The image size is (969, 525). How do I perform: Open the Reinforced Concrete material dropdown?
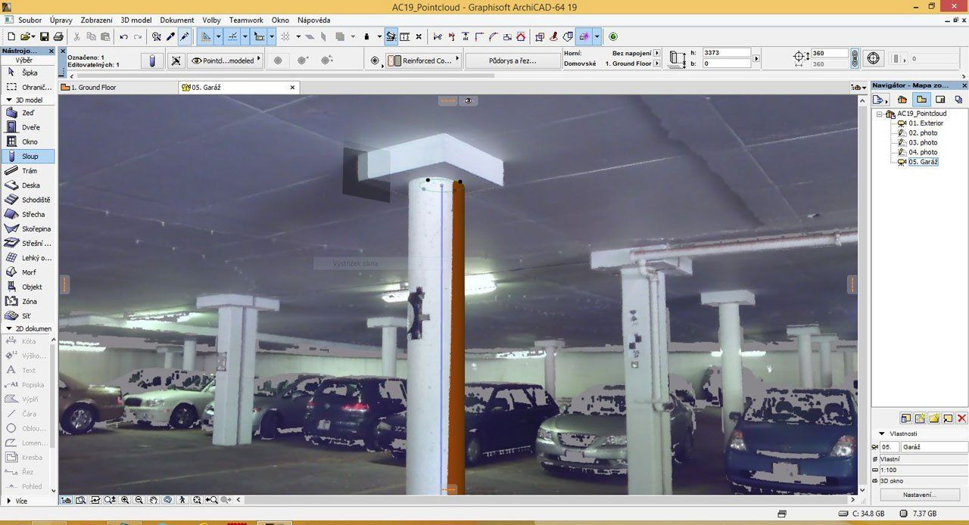click(423, 61)
